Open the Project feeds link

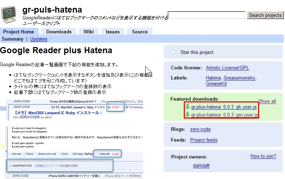point(204,140)
